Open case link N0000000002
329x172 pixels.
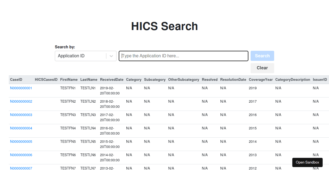pyautogui.click(x=21, y=102)
